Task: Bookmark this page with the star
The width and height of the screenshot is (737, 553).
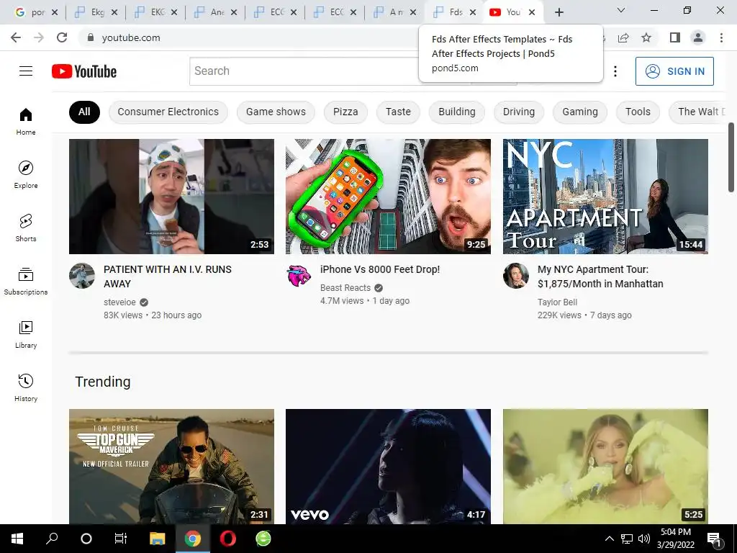Action: (646, 37)
